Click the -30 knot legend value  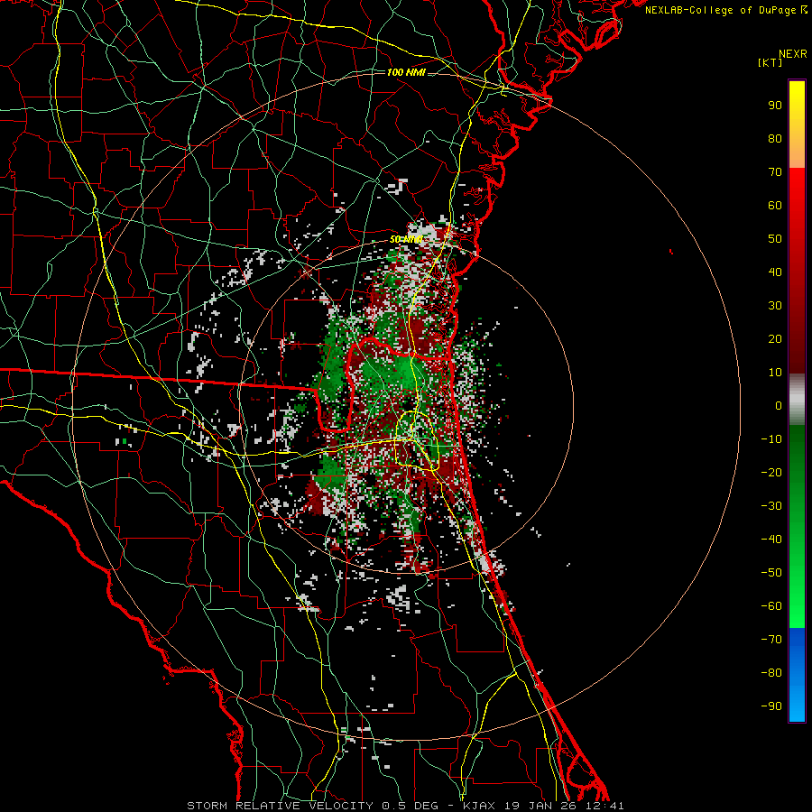pyautogui.click(x=771, y=506)
